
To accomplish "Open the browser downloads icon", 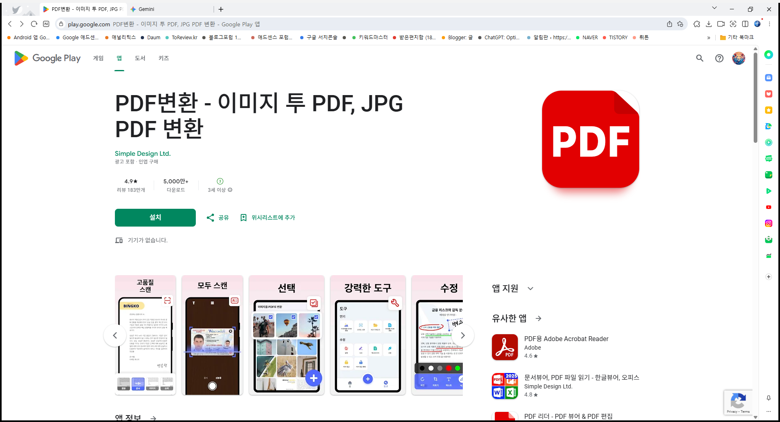I will (709, 24).
